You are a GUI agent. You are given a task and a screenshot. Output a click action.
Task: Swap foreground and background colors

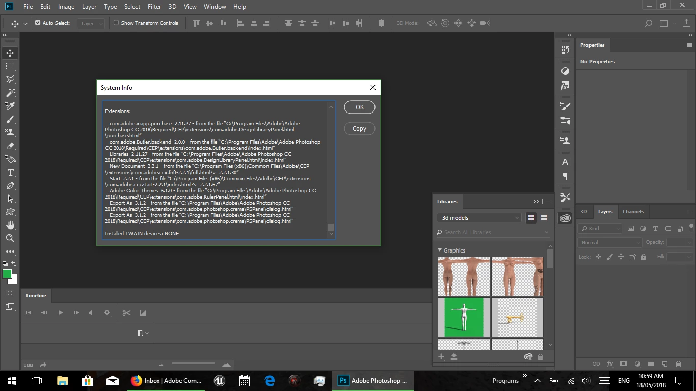(x=14, y=264)
